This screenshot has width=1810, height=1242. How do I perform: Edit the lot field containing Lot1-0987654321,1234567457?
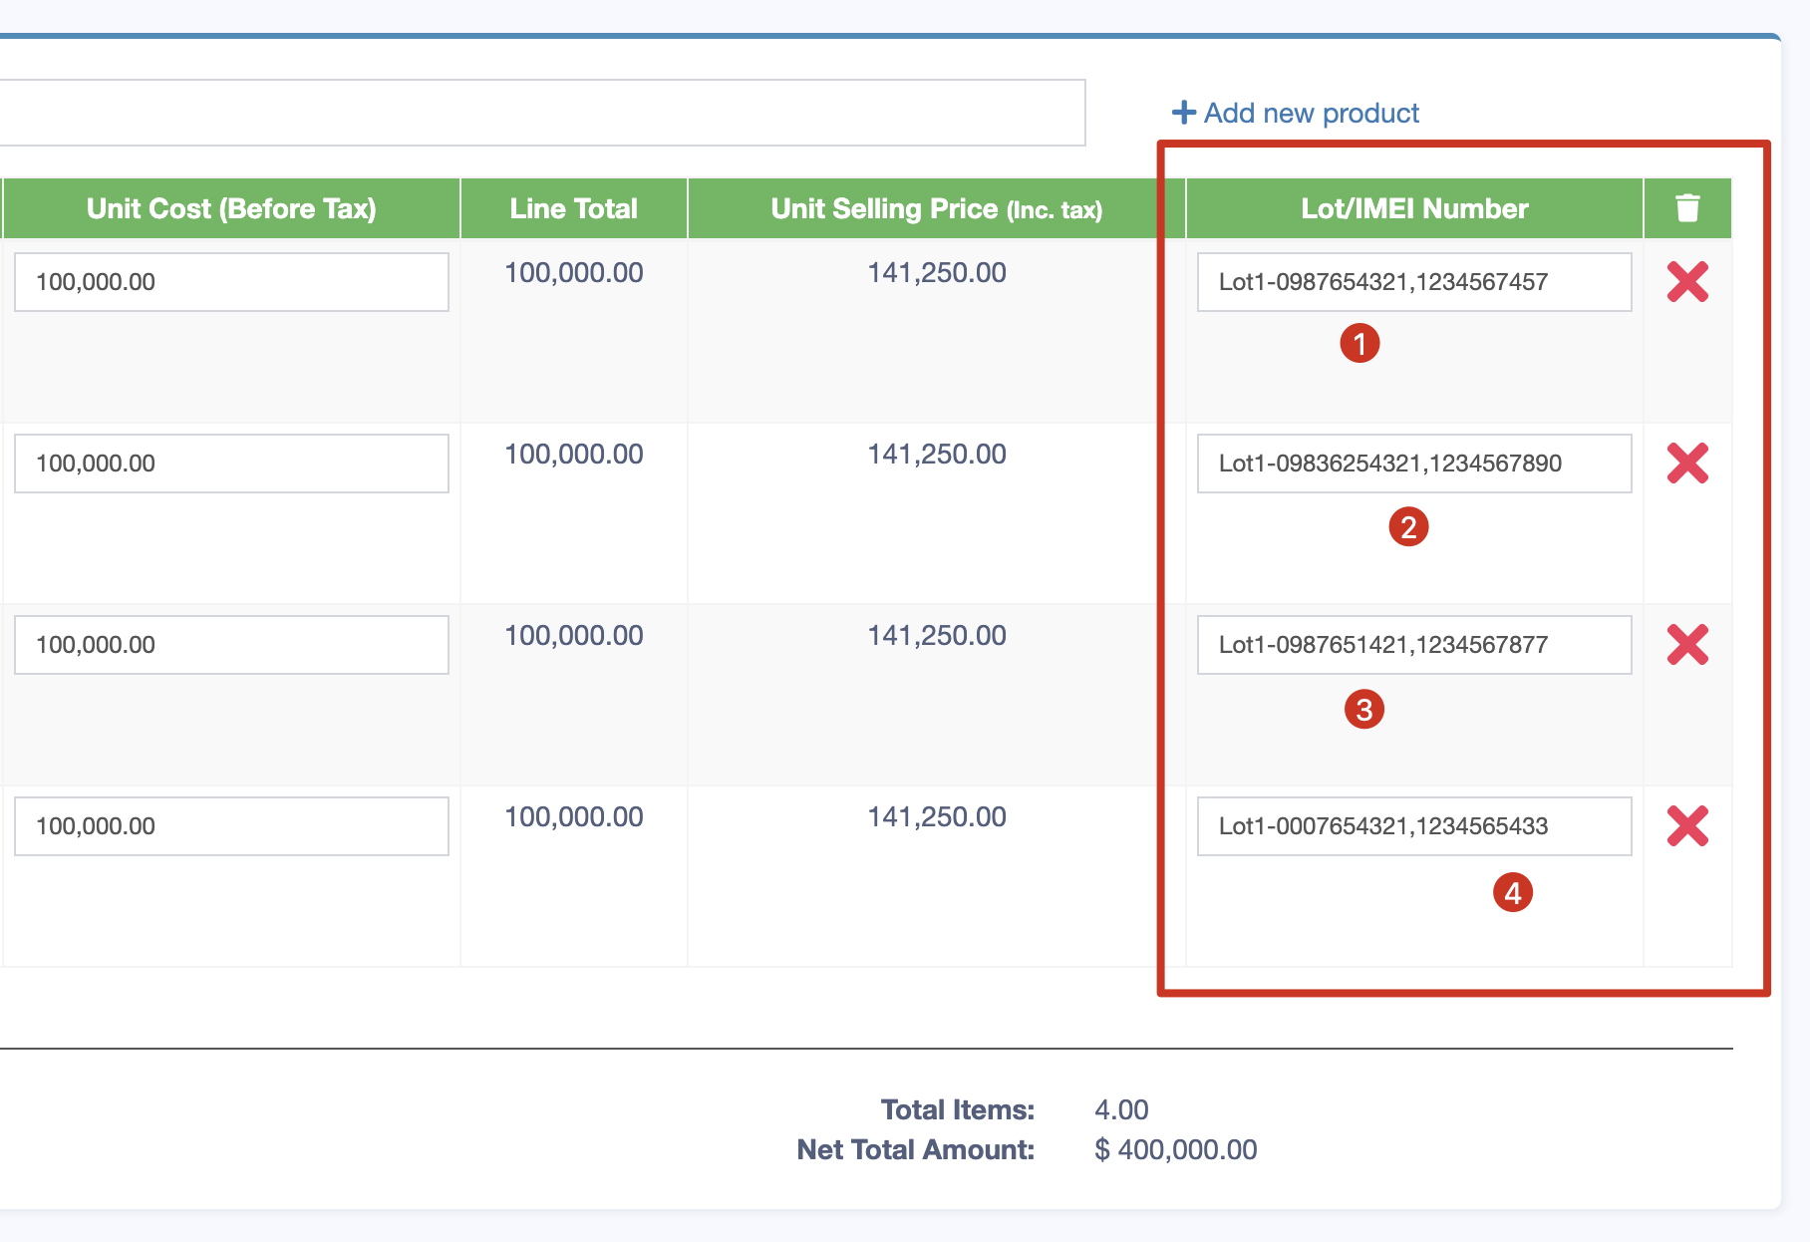coord(1413,282)
